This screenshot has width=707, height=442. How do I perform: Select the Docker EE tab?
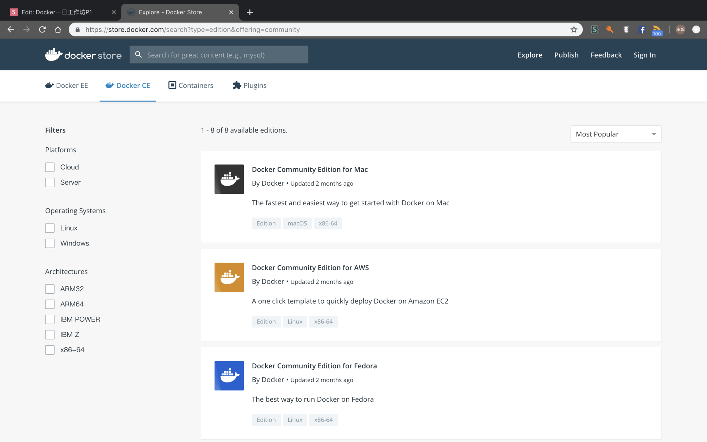pyautogui.click(x=67, y=85)
